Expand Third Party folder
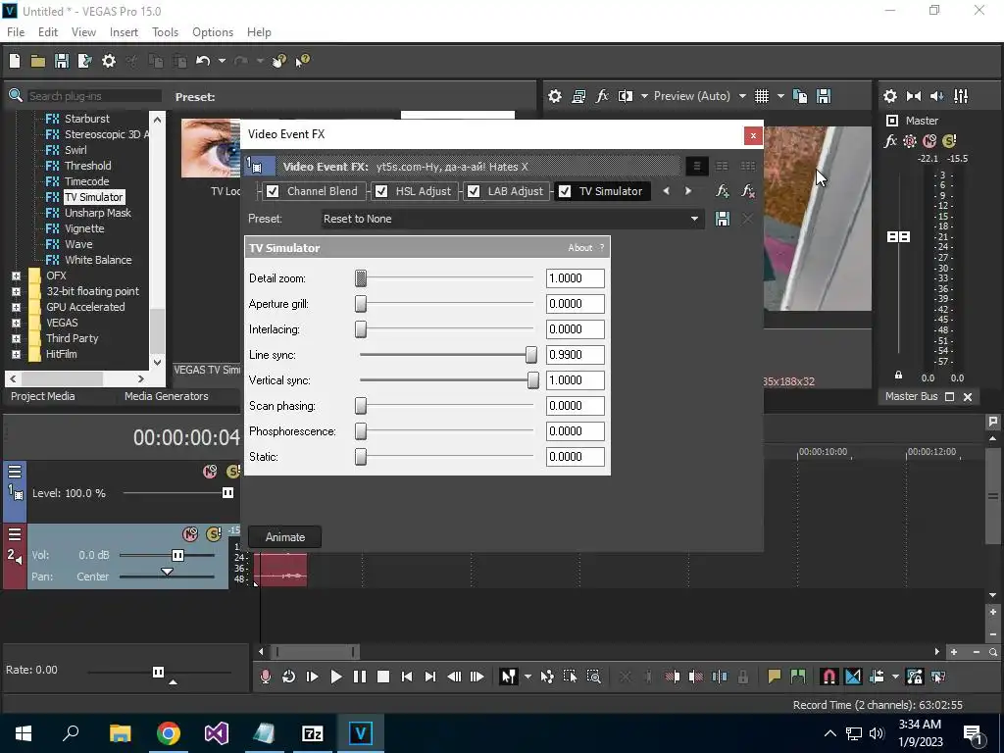 [x=16, y=338]
